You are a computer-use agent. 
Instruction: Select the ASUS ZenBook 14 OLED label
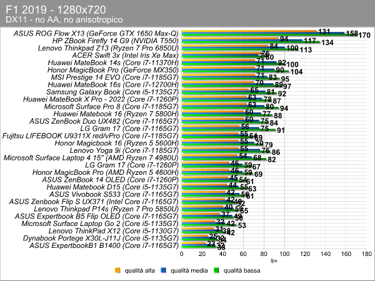[111, 180]
